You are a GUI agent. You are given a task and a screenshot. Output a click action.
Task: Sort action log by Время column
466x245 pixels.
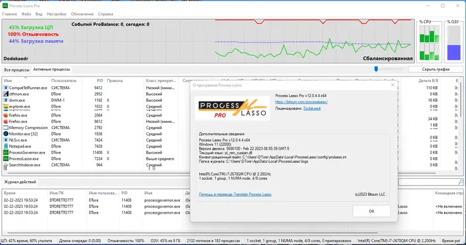[x=24, y=193]
